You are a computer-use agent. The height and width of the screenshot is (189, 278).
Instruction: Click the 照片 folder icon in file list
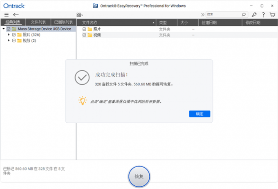[90, 29]
